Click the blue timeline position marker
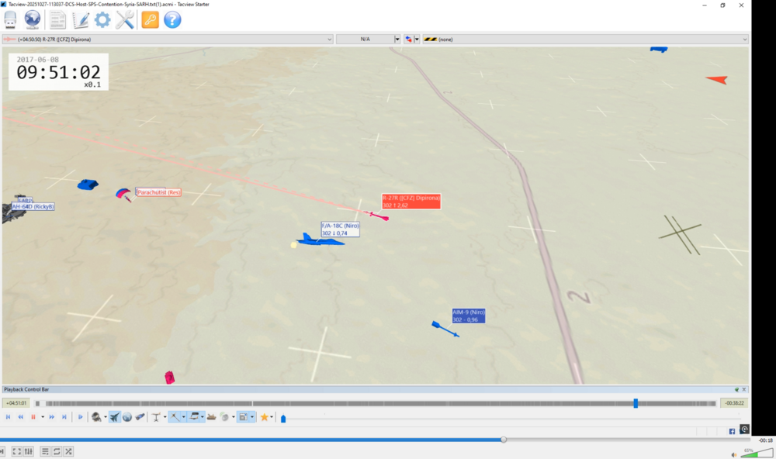The width and height of the screenshot is (776, 459). click(636, 403)
